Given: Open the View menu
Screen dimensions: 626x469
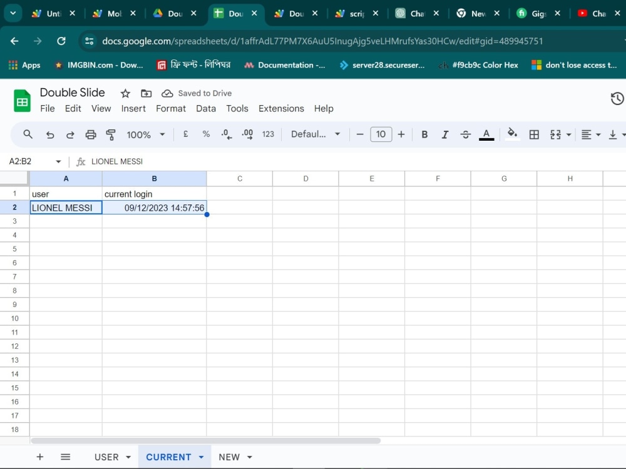Looking at the screenshot, I should [x=101, y=108].
